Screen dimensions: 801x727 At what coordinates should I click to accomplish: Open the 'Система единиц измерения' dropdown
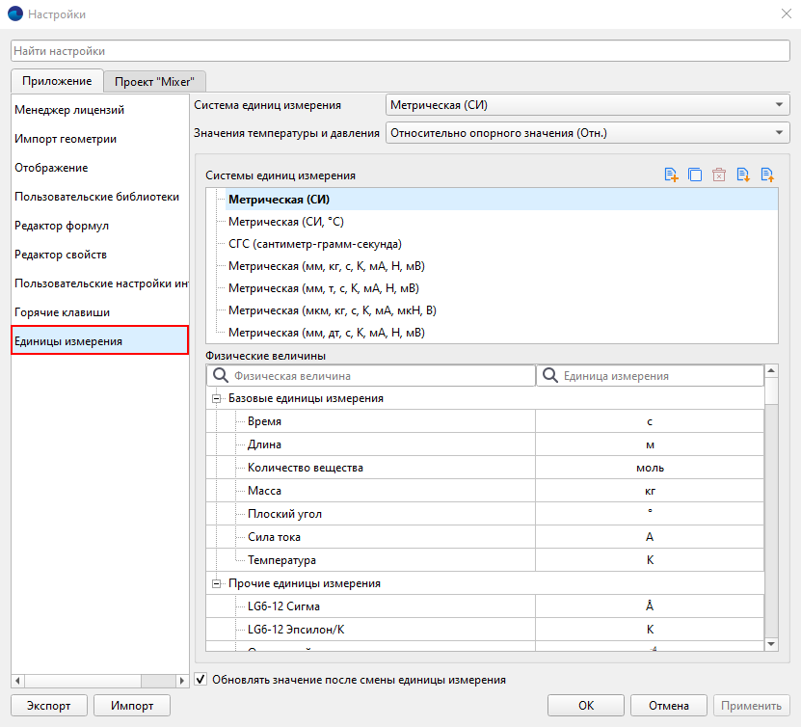pyautogui.click(x=779, y=105)
